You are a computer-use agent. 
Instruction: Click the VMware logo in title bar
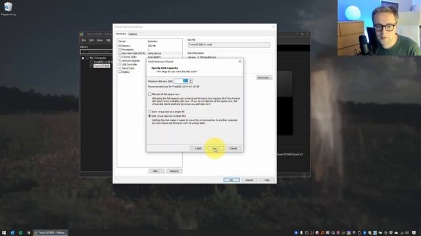tap(82, 34)
